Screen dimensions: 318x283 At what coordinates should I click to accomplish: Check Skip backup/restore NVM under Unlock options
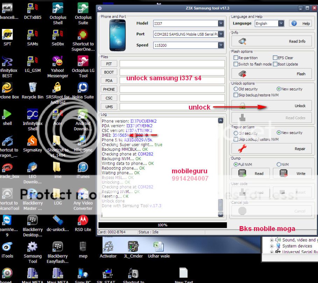pyautogui.click(x=235, y=95)
